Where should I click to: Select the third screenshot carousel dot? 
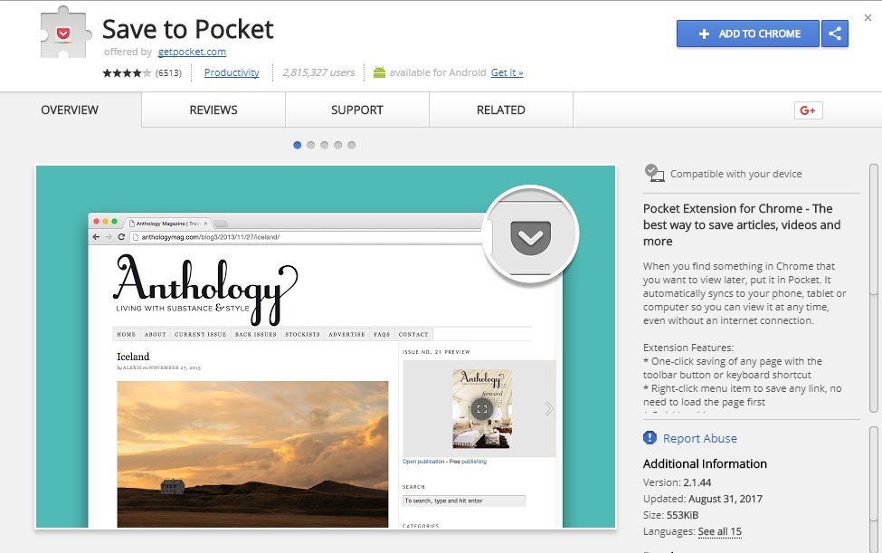pyautogui.click(x=324, y=145)
